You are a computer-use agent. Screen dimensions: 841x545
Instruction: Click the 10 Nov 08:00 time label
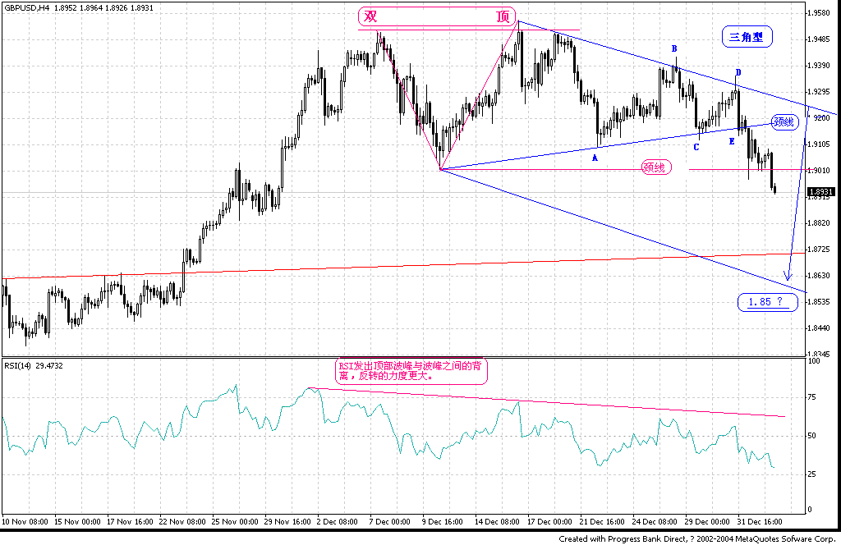[x=25, y=521]
